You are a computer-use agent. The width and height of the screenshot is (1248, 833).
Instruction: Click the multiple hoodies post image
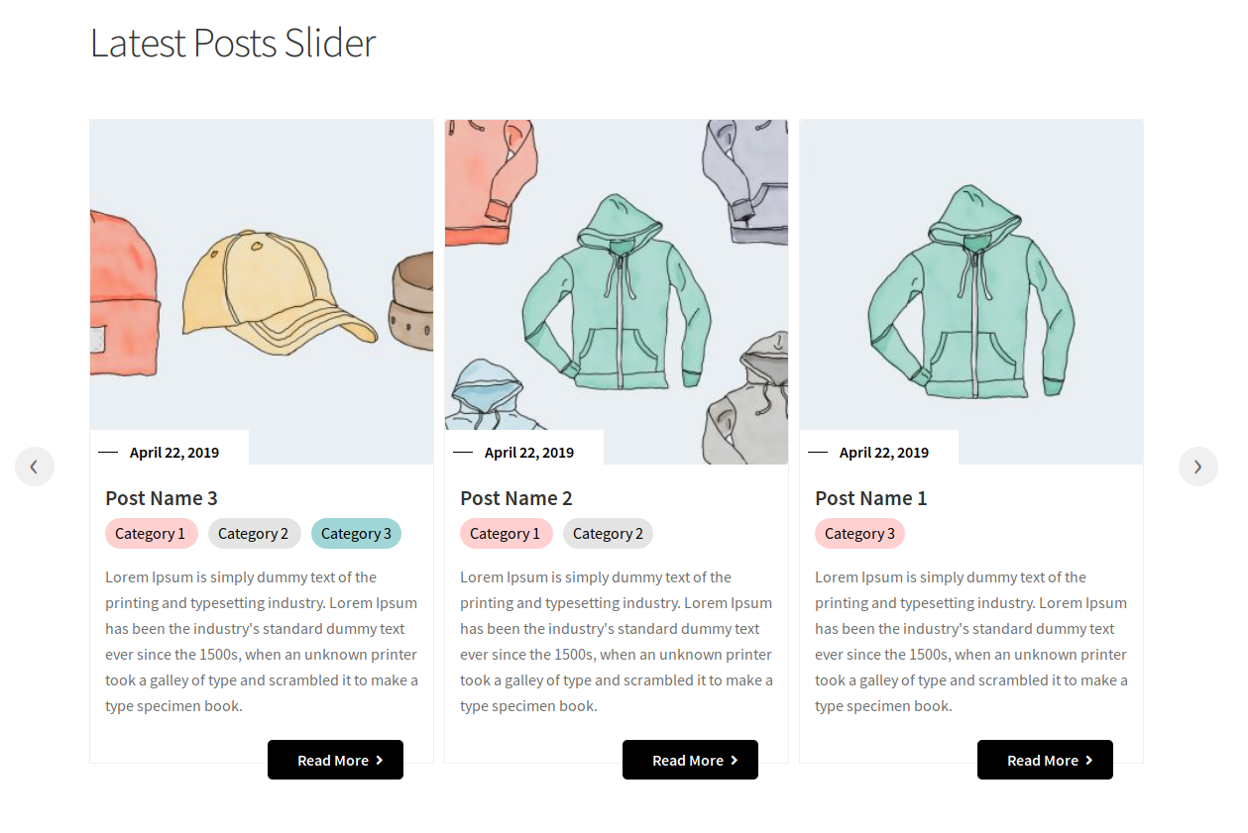point(617,291)
